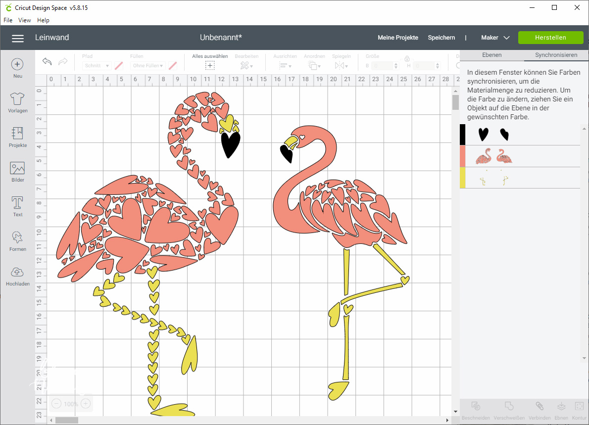Switch to the Ebenen tab

491,55
